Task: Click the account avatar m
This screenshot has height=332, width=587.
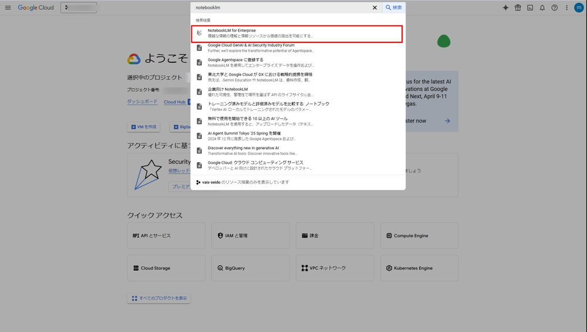Action: [579, 8]
